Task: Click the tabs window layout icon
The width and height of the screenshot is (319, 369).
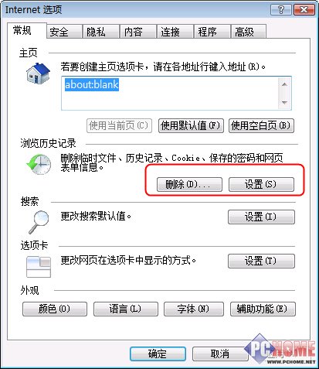Action: (39, 267)
